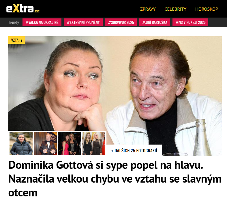Open the #SURVIVOR 2025 trend tag
Image resolution: width=227 pixels, height=201 pixels.
(121, 22)
